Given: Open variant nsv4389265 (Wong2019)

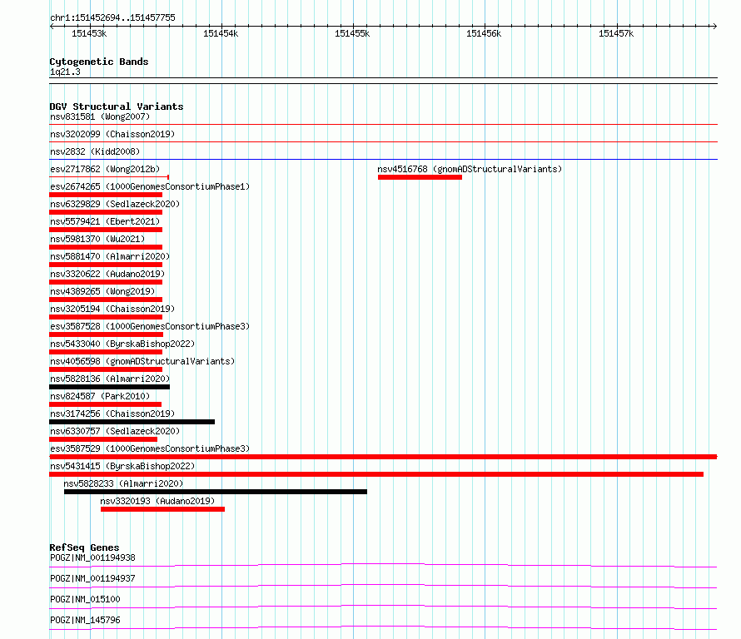Looking at the screenshot, I should (x=102, y=291).
